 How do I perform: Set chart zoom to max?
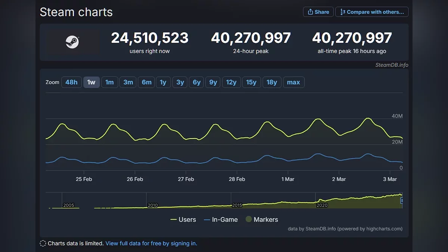[x=293, y=82]
